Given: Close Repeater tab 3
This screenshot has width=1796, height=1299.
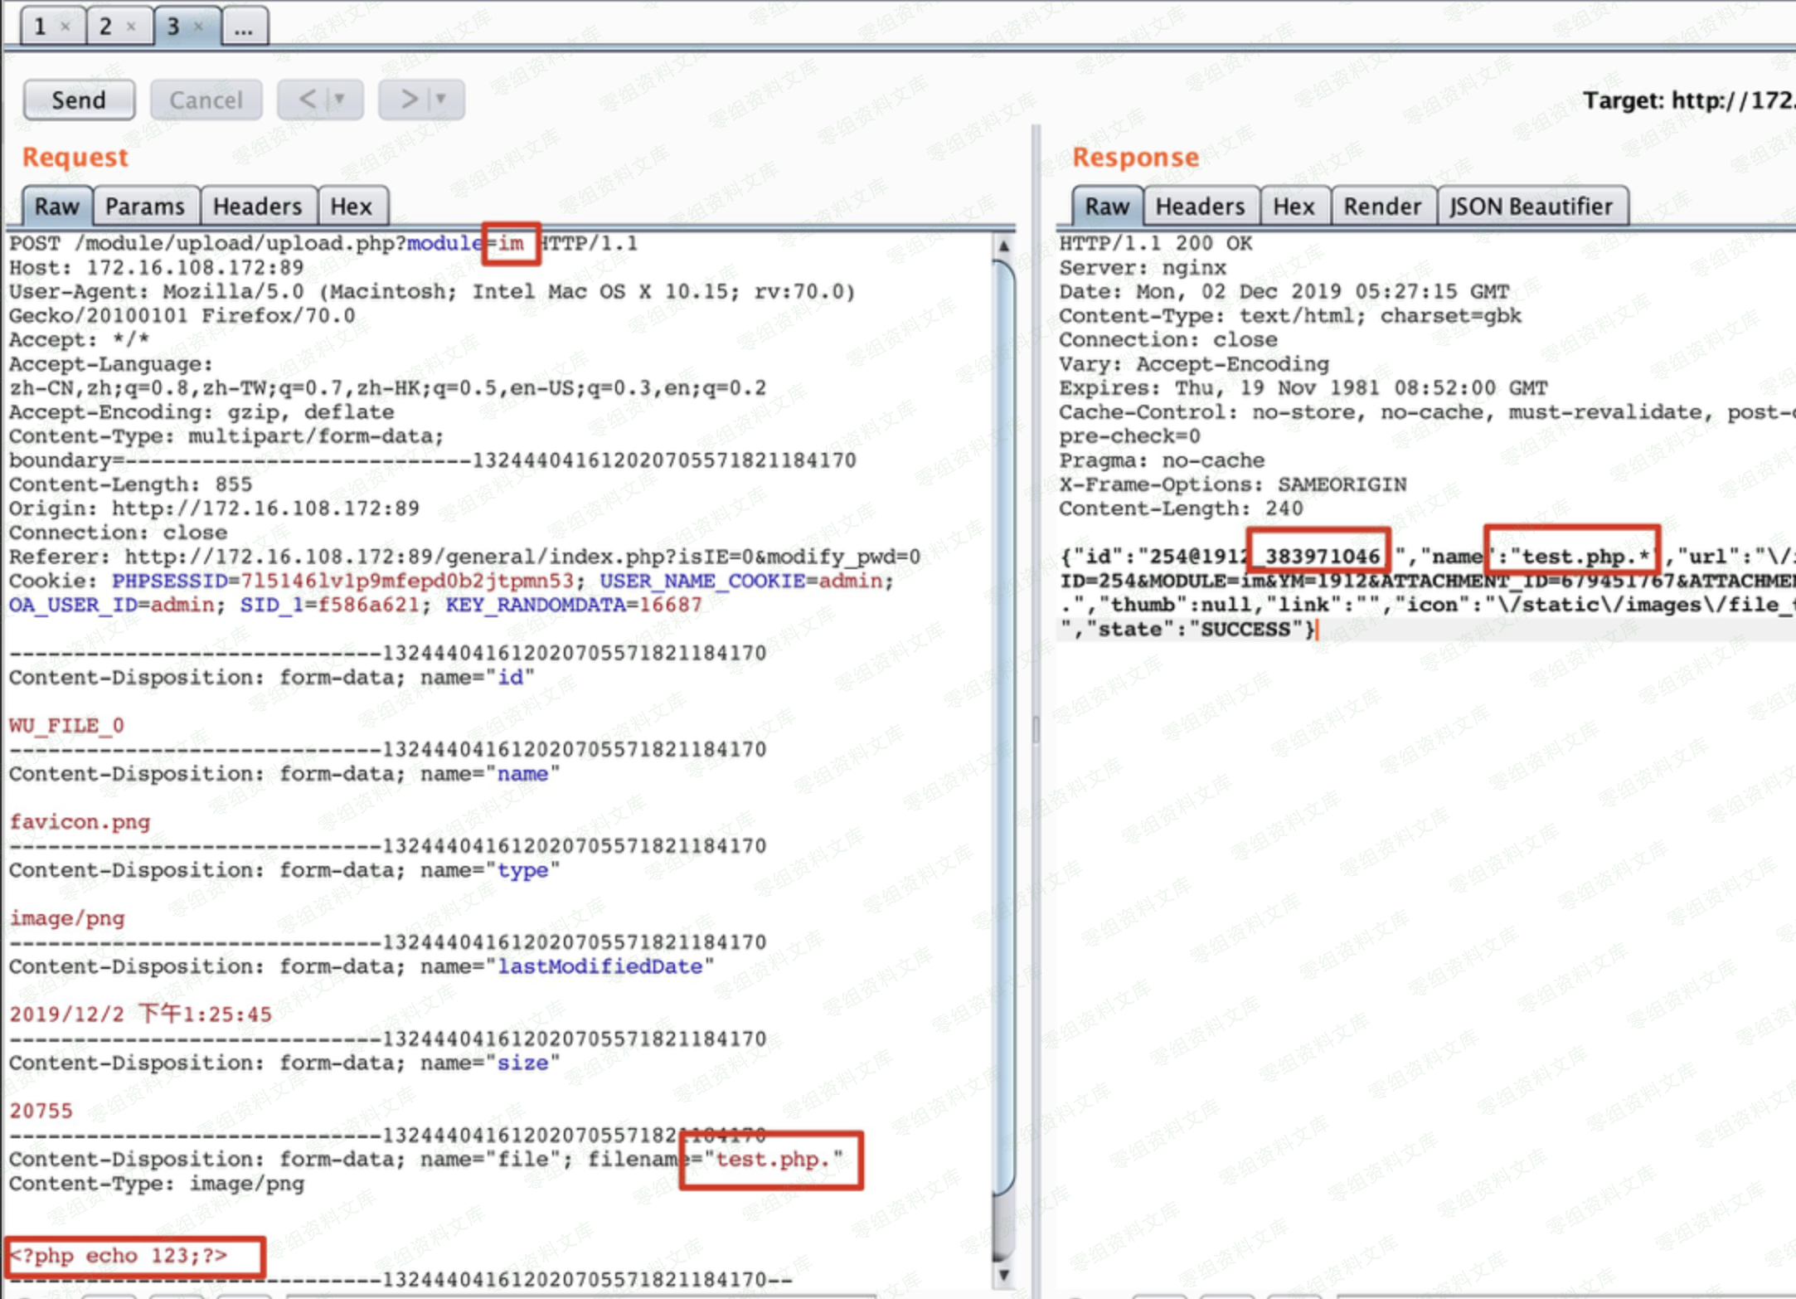Looking at the screenshot, I should point(198,27).
